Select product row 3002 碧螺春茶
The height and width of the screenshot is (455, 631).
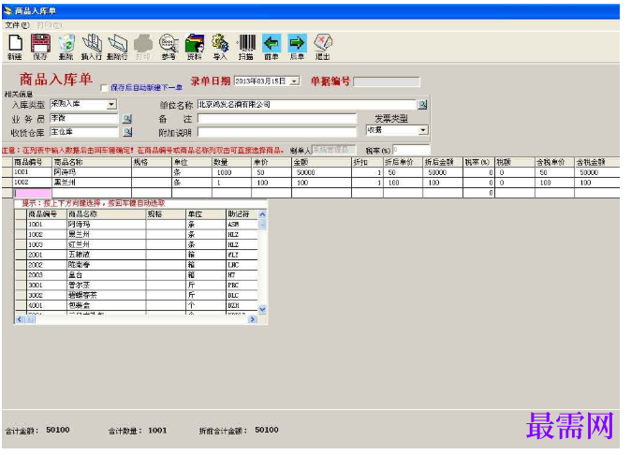click(137, 295)
